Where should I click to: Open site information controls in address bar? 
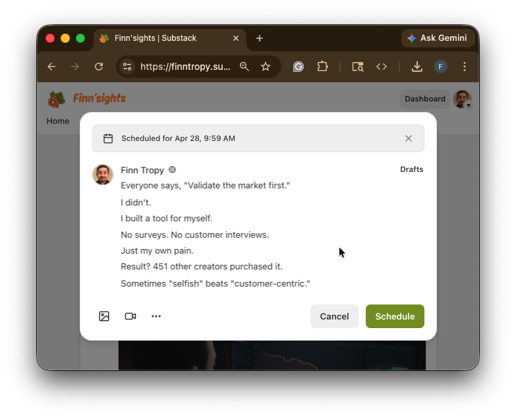pos(127,67)
